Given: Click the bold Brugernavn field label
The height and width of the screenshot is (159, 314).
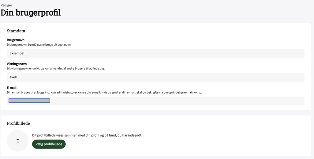Looking at the screenshot, I should [16, 40].
